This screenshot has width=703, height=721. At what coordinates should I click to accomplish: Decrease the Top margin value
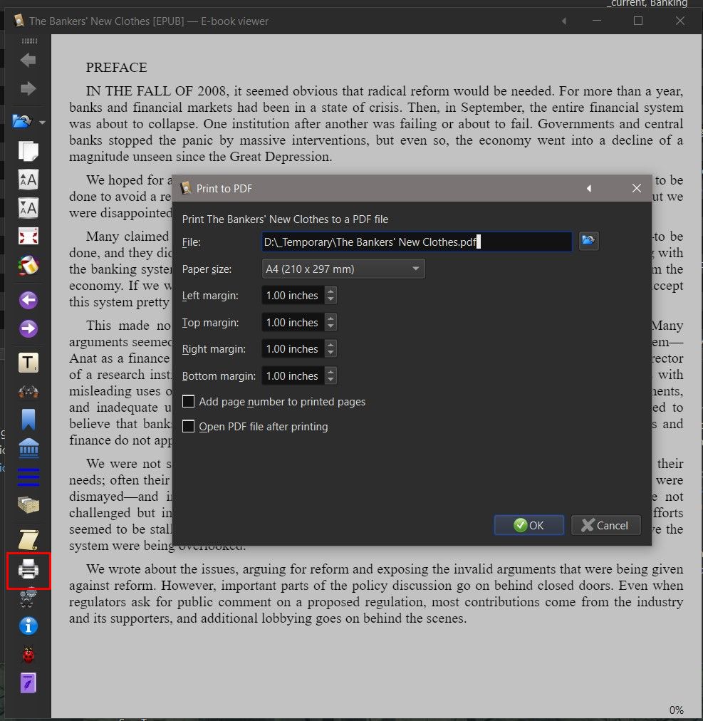pos(330,326)
